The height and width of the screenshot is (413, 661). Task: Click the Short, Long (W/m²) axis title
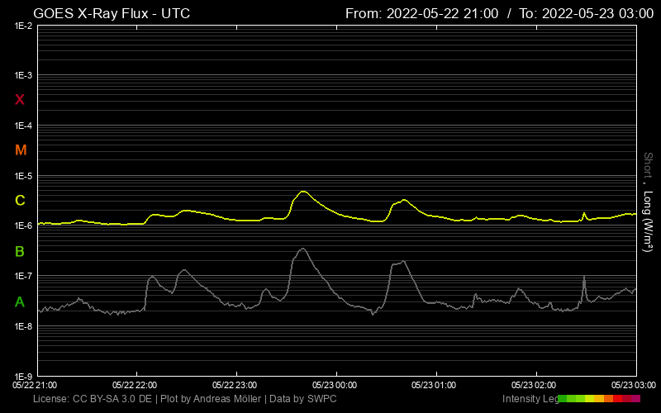pyautogui.click(x=648, y=202)
